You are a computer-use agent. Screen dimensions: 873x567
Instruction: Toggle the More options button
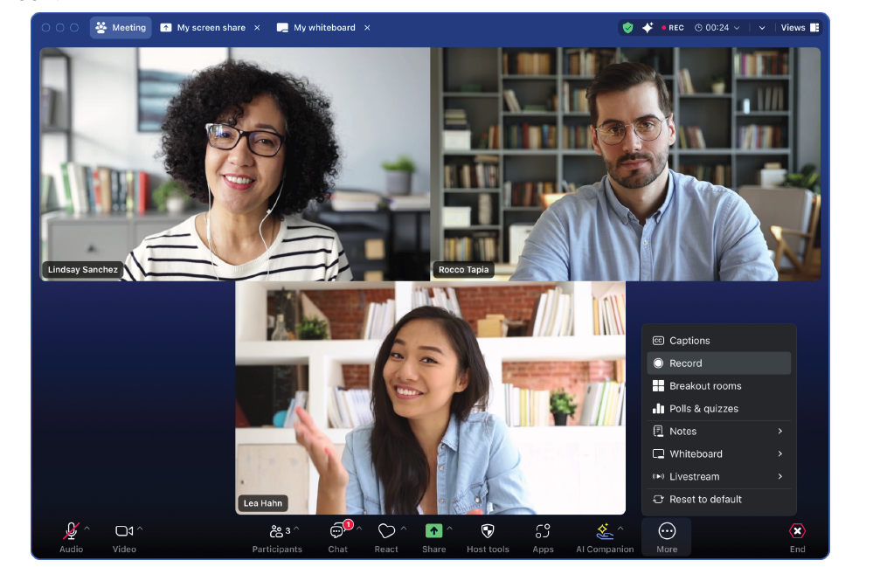[667, 532]
